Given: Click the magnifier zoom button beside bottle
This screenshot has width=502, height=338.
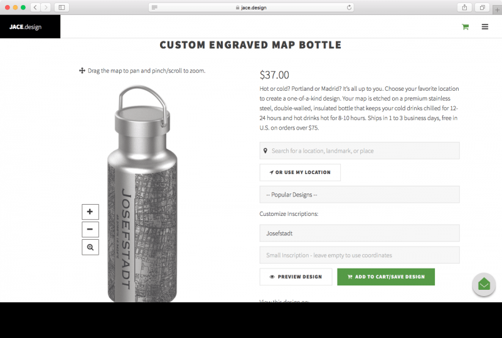Looking at the screenshot, I should [90, 247].
